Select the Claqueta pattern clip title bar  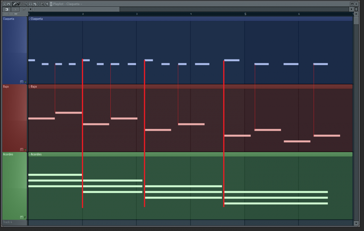click(x=190, y=19)
